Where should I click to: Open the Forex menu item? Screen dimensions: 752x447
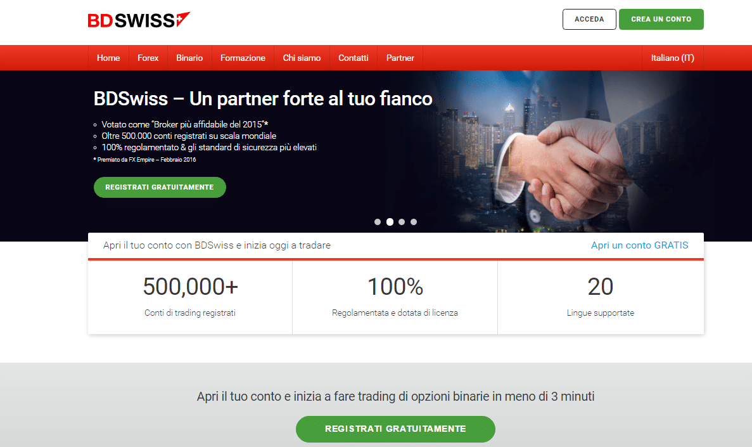click(148, 58)
